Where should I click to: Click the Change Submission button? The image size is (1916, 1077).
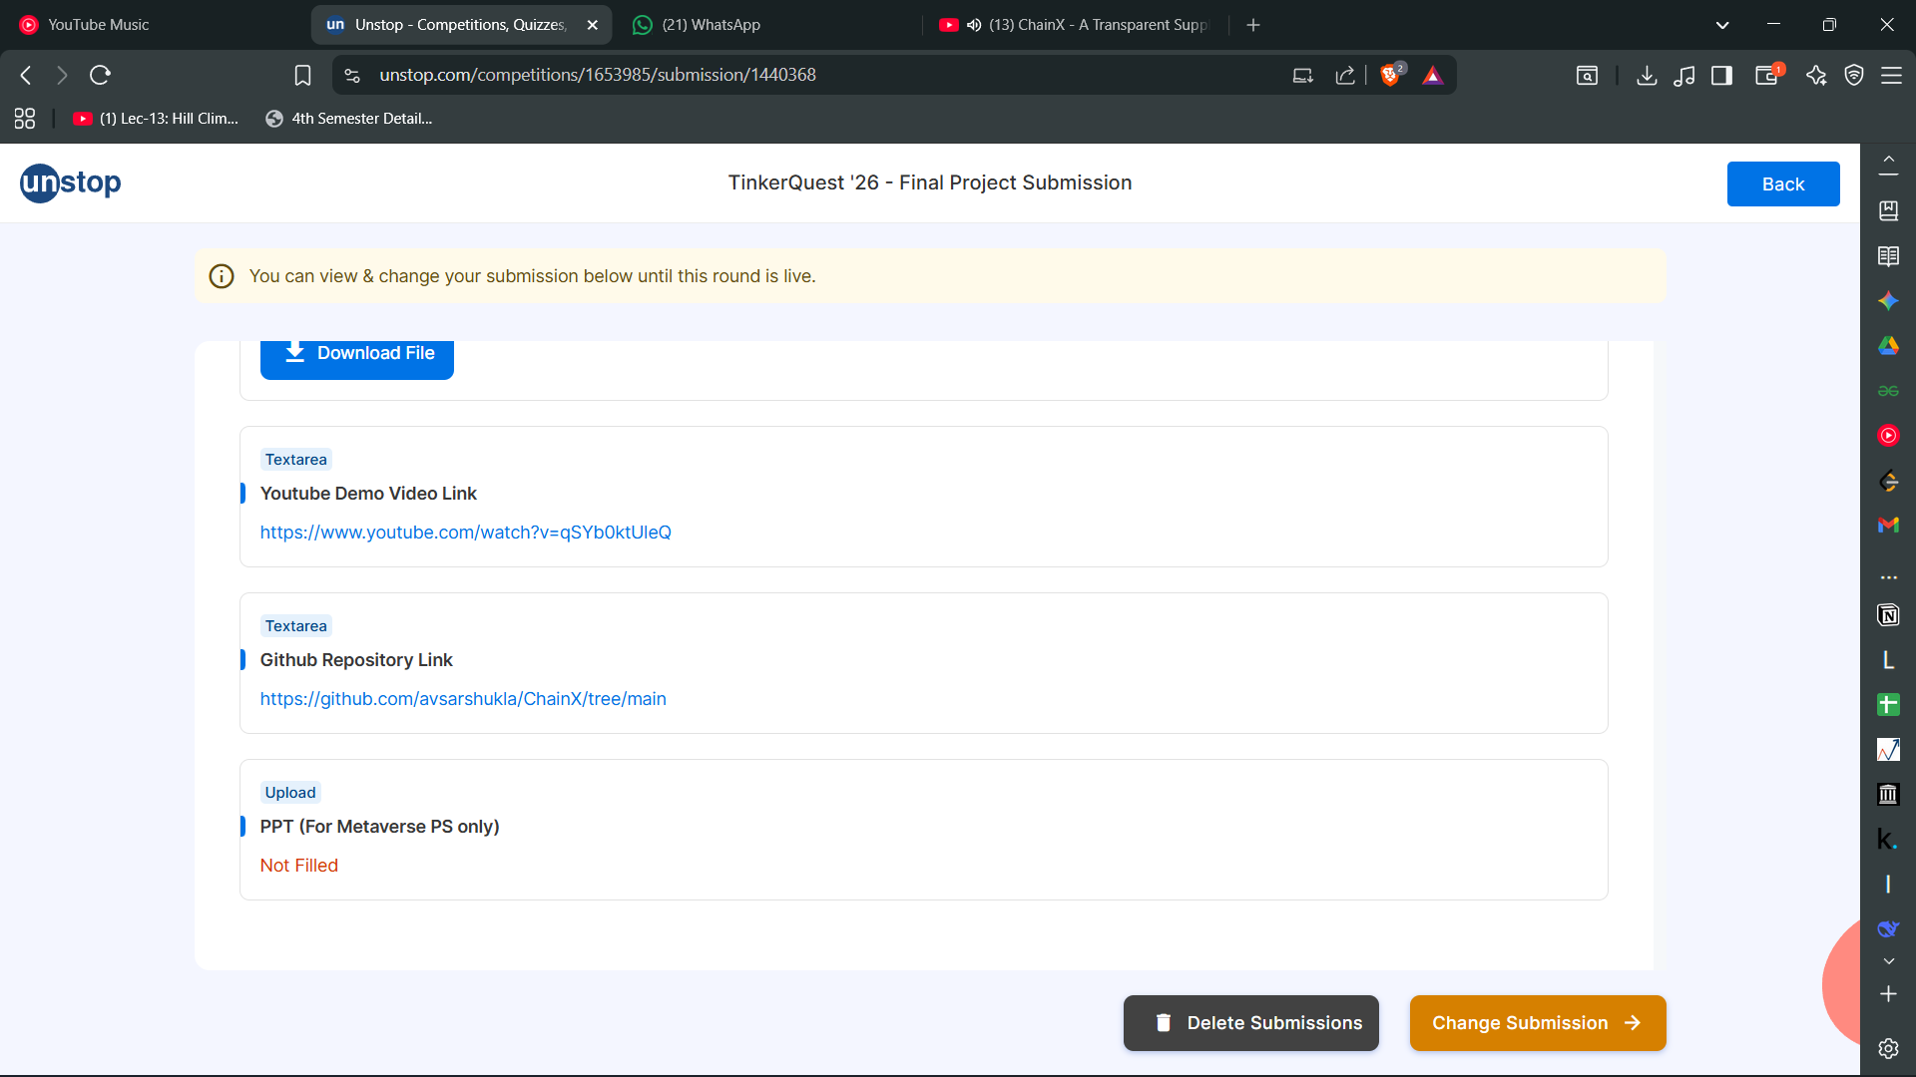1537,1023
